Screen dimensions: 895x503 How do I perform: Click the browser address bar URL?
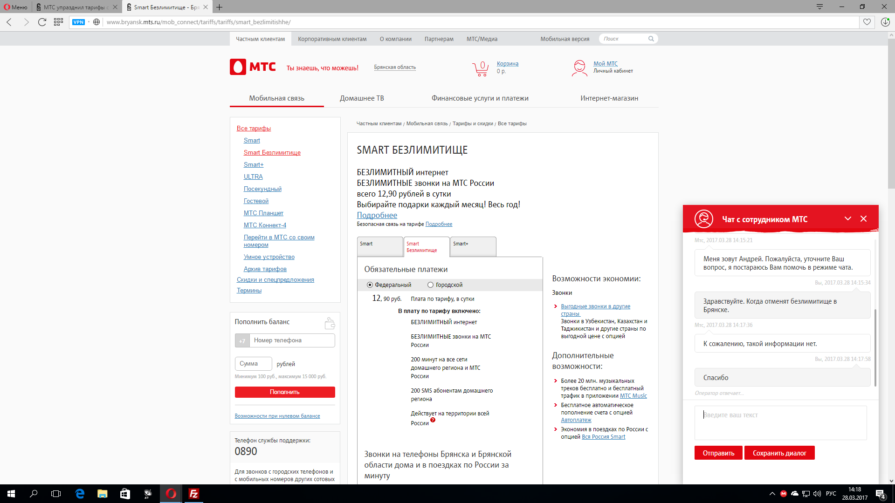tap(199, 22)
